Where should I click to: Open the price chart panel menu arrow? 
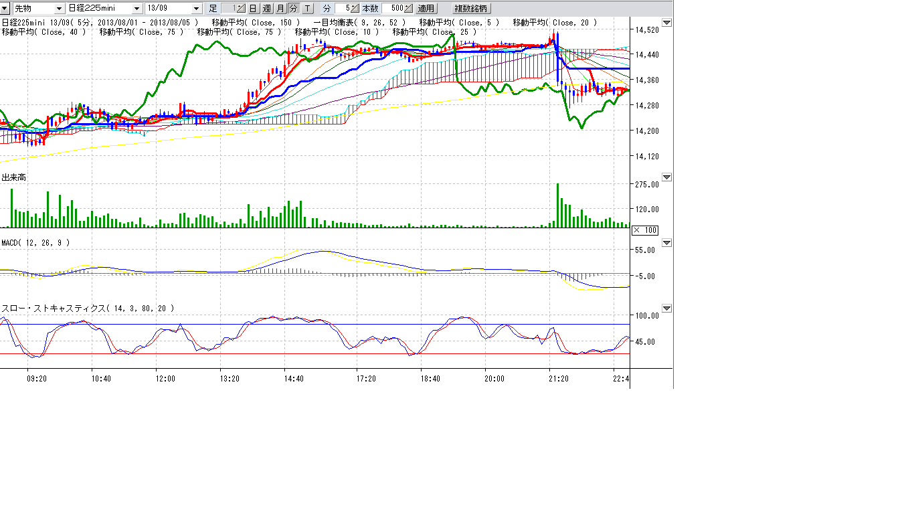click(x=666, y=23)
